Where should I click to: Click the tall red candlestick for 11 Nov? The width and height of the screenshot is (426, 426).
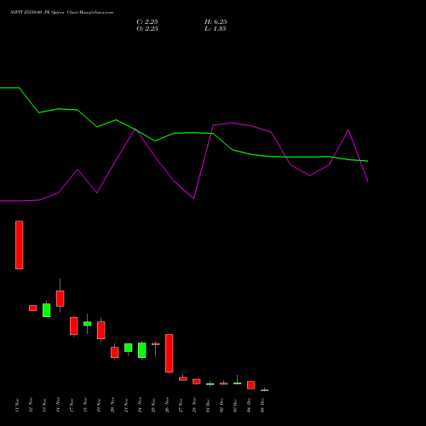pyautogui.click(x=20, y=245)
